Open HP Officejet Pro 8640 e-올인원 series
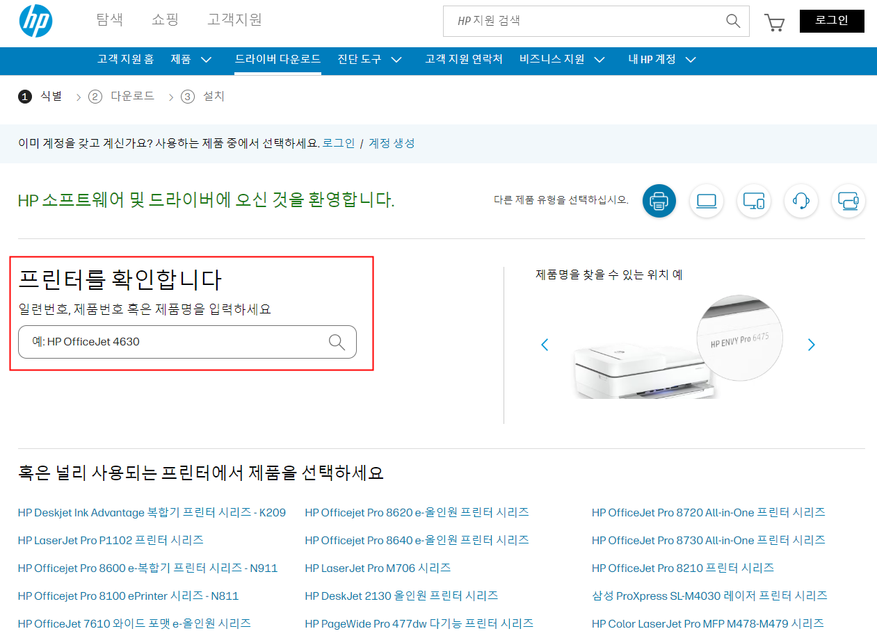The width and height of the screenshot is (877, 638). 417,541
